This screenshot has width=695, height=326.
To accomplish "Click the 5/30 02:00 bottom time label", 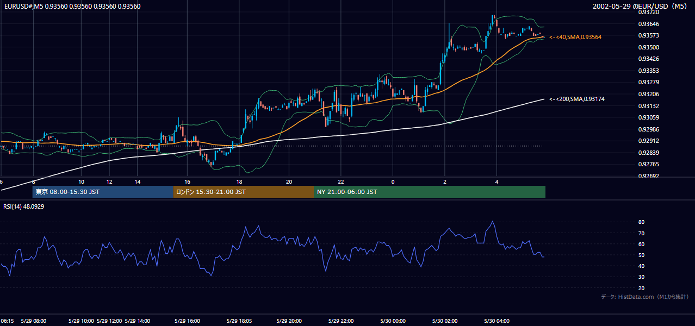I will 445,321.
